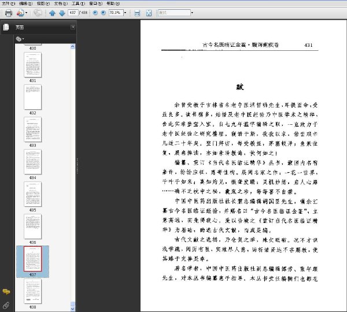
Task: Collapse the 页面 panel using its corner button
Action: 73,27
